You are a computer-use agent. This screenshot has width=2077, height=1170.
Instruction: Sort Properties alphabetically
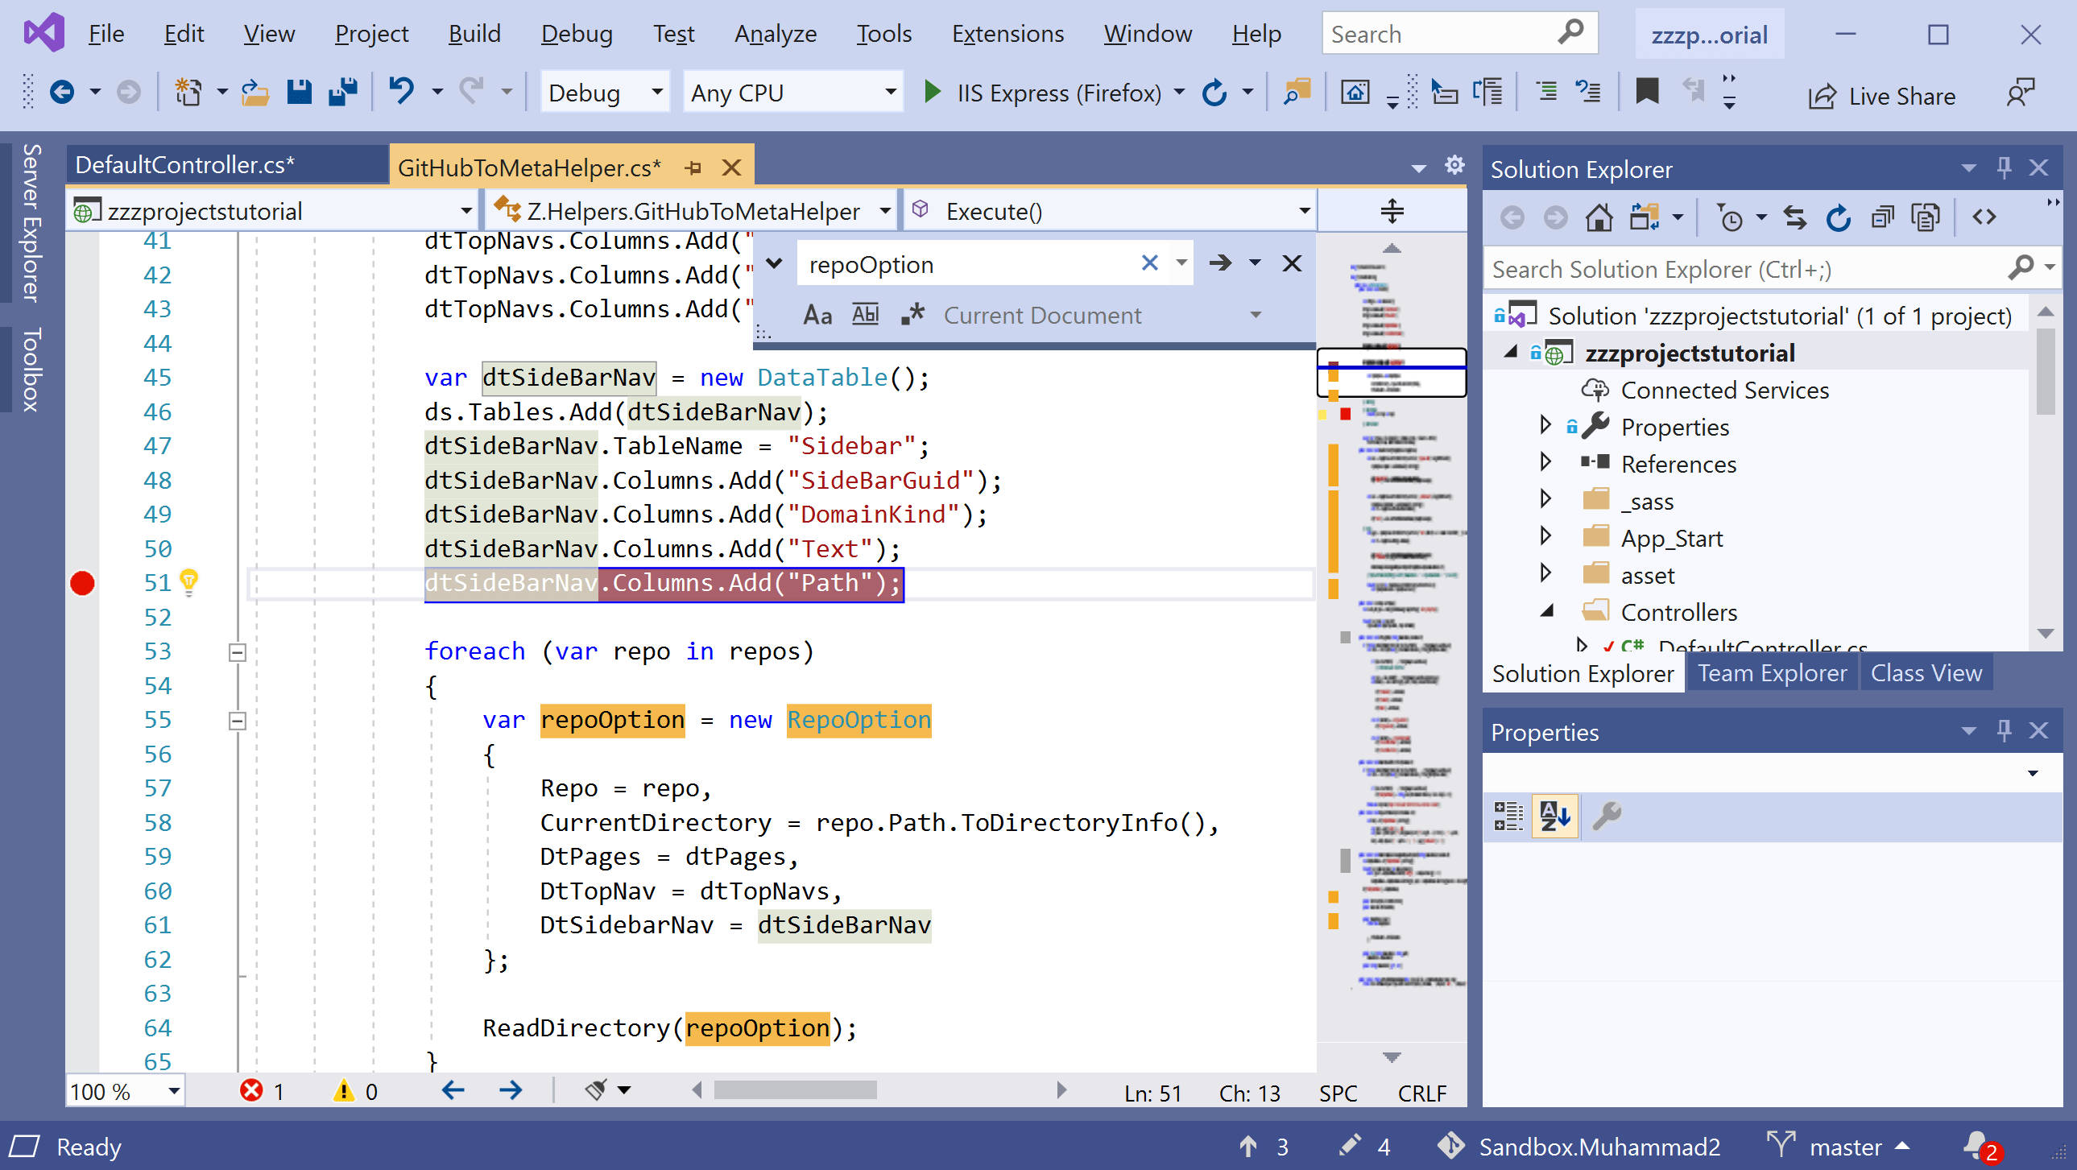[1554, 816]
